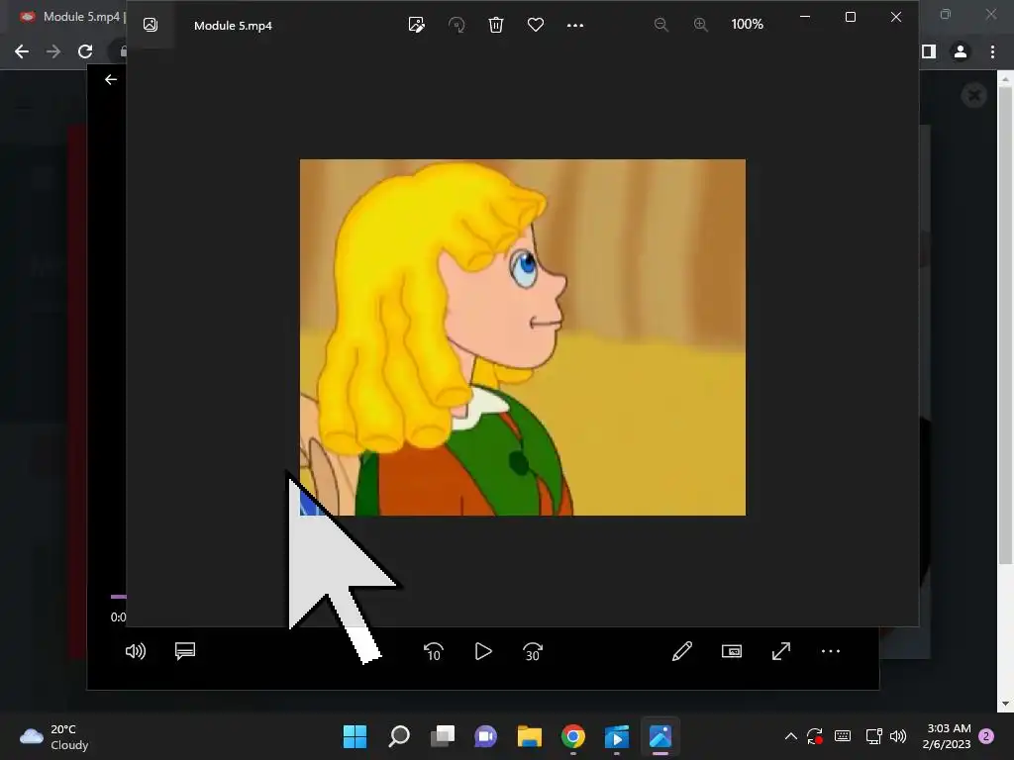Toggle Chrome side panel icon
1014x760 pixels.
[x=929, y=51]
